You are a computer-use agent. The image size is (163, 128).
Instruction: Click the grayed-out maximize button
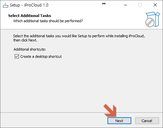click(140, 5)
